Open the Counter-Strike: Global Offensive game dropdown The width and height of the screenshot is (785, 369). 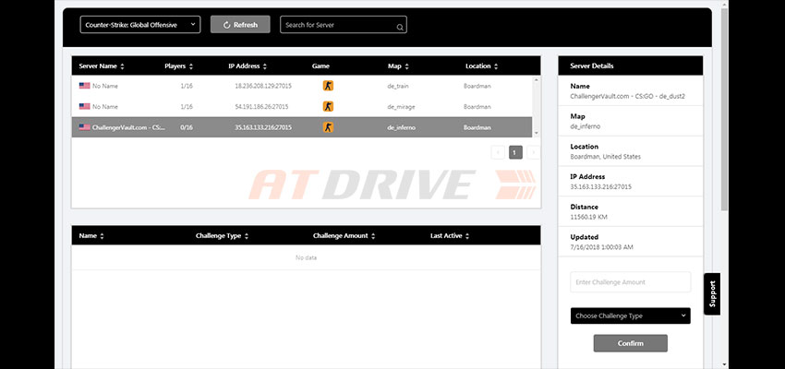pos(140,25)
